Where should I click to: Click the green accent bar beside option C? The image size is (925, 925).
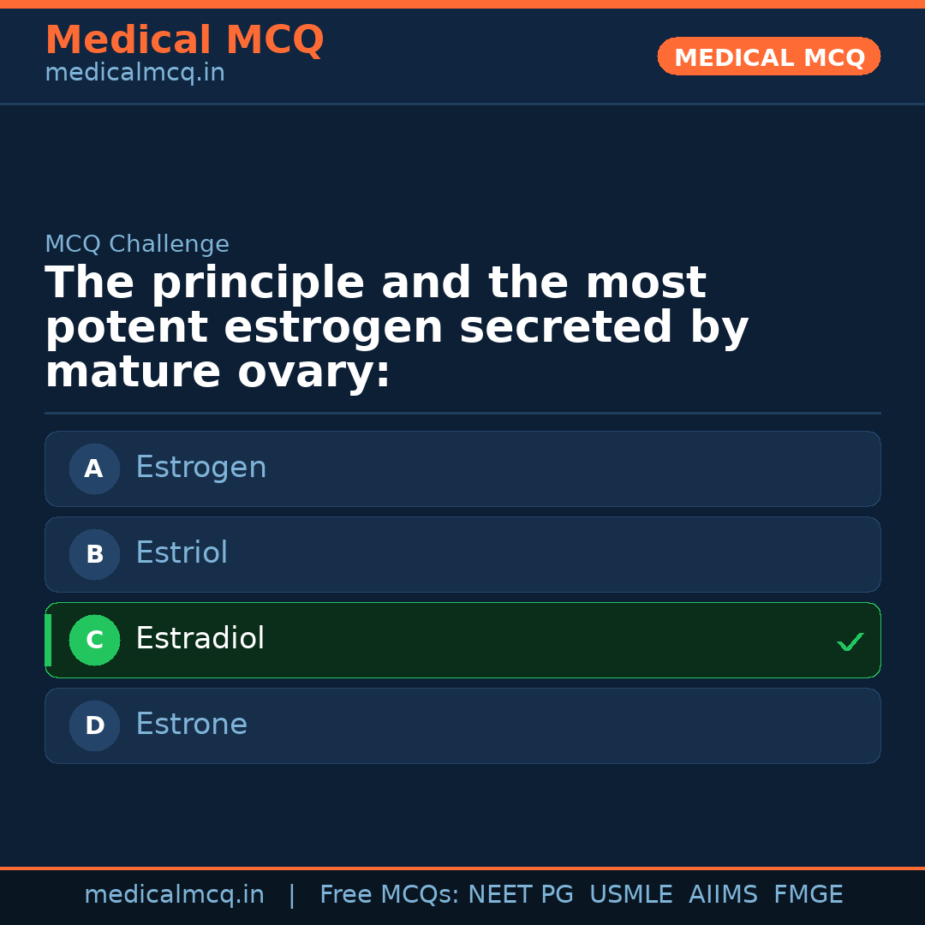(48, 640)
